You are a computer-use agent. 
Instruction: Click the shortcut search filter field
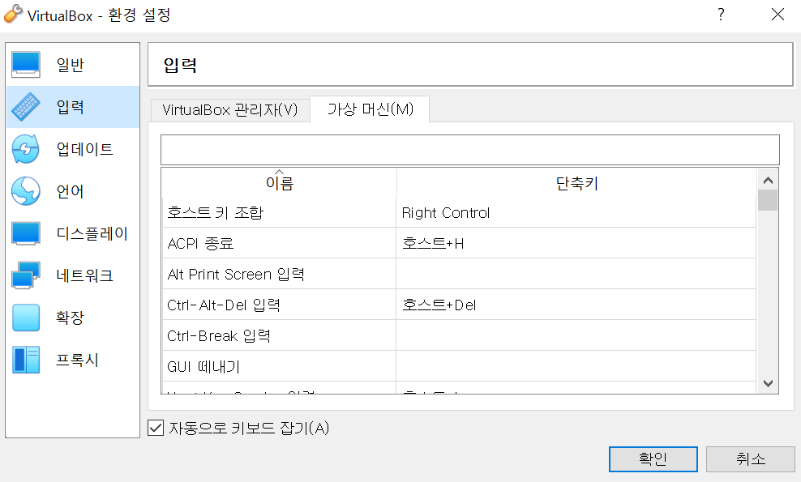[x=470, y=150]
